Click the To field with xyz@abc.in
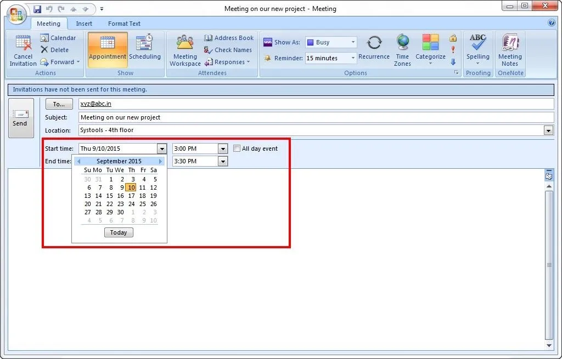The height and width of the screenshot is (359, 562). pyautogui.click(x=316, y=104)
